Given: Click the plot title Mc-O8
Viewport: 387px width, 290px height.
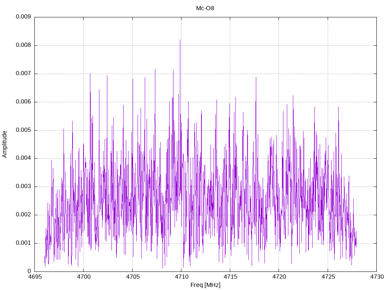Looking at the screenshot, I should coord(205,8).
